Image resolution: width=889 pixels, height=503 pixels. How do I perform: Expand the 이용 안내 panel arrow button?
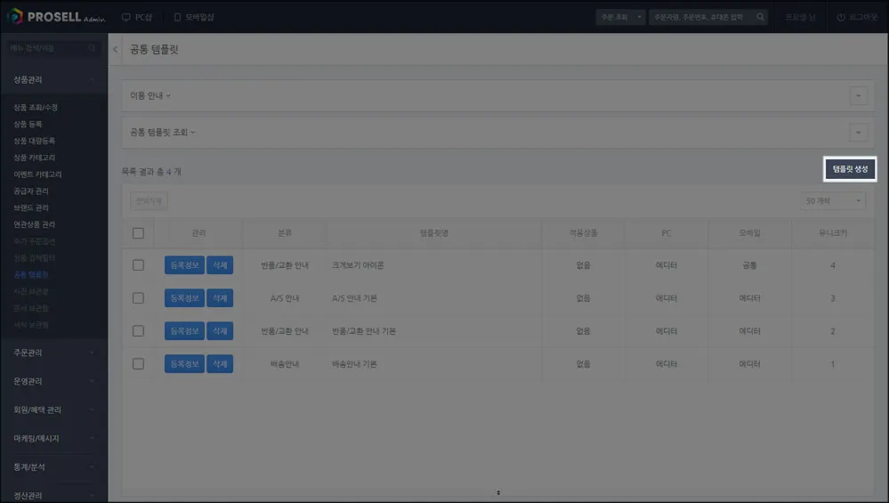click(859, 96)
